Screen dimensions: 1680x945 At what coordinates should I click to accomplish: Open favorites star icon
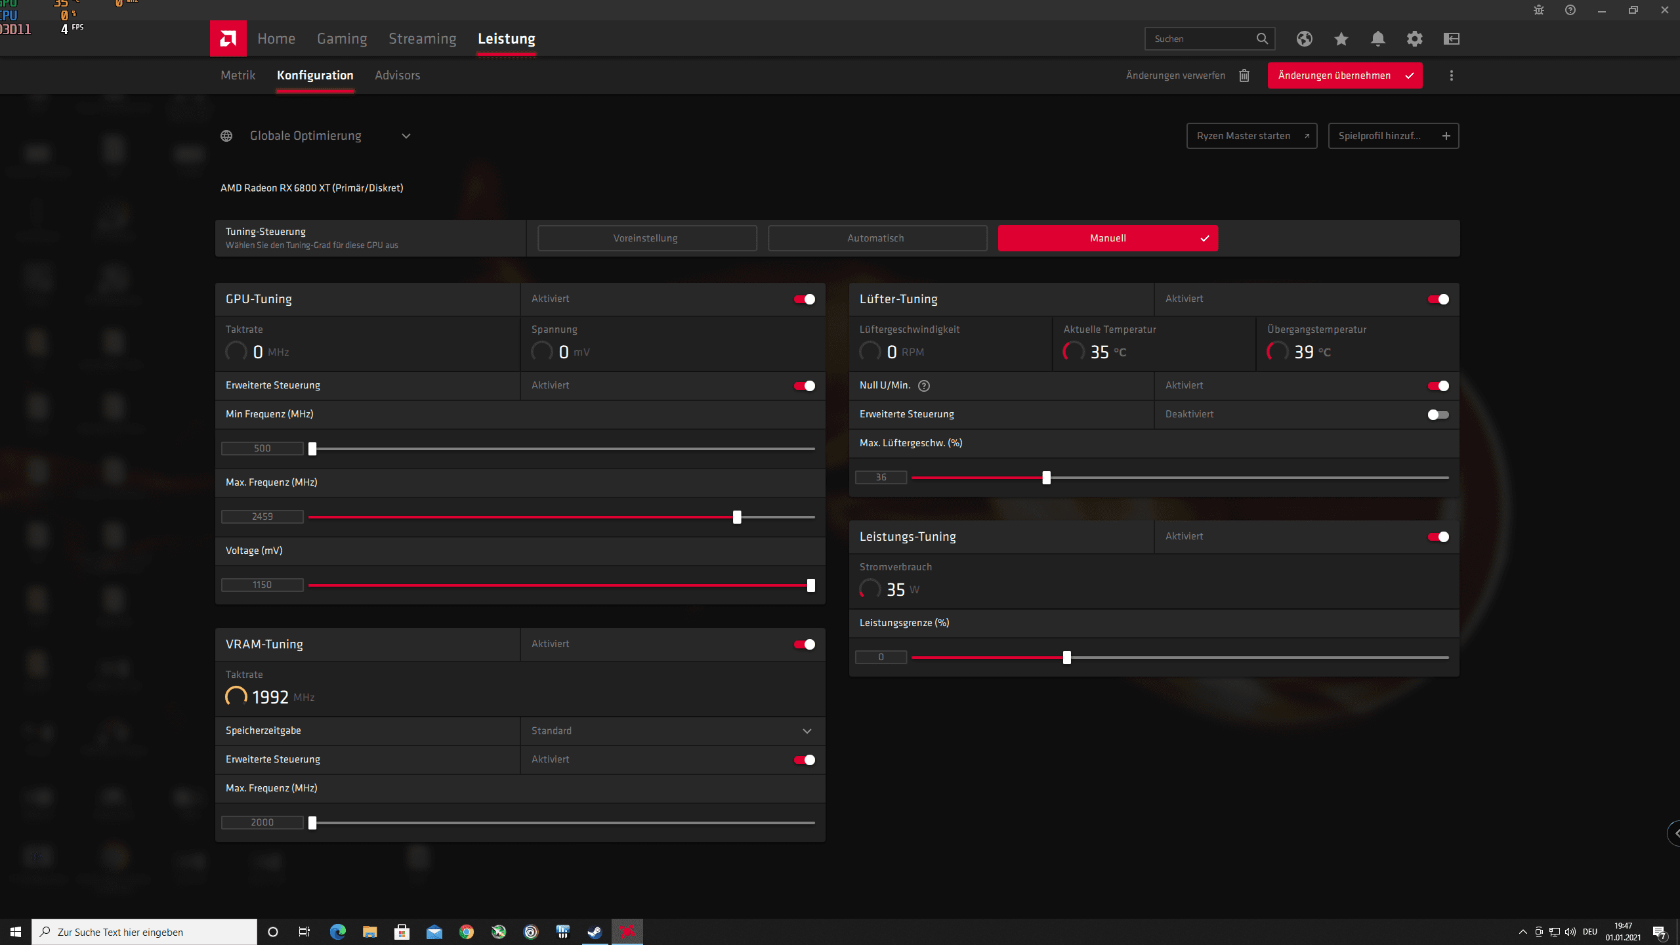click(1341, 39)
